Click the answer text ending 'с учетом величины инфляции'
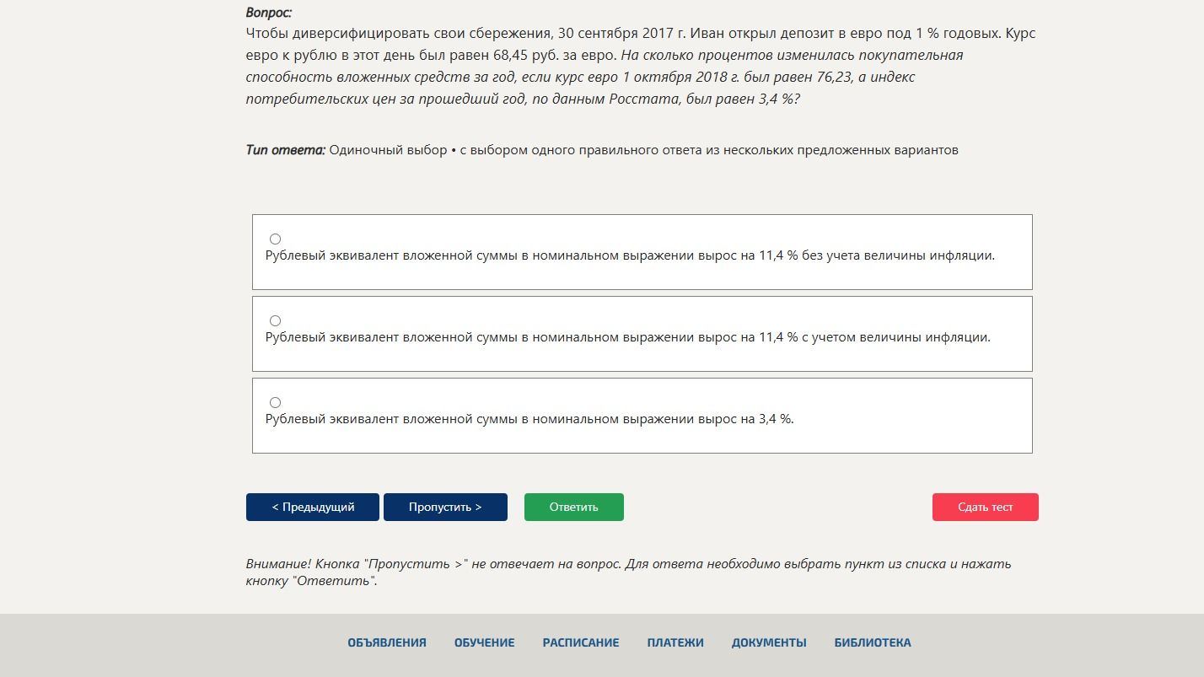1204x677 pixels. [x=628, y=337]
